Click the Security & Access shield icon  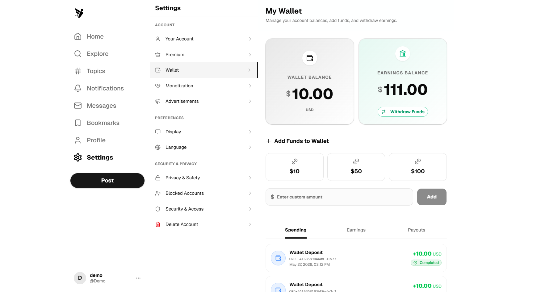158,209
